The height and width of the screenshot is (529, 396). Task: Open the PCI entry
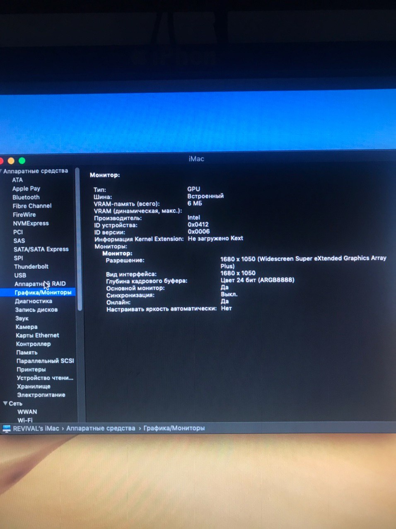tap(18, 232)
